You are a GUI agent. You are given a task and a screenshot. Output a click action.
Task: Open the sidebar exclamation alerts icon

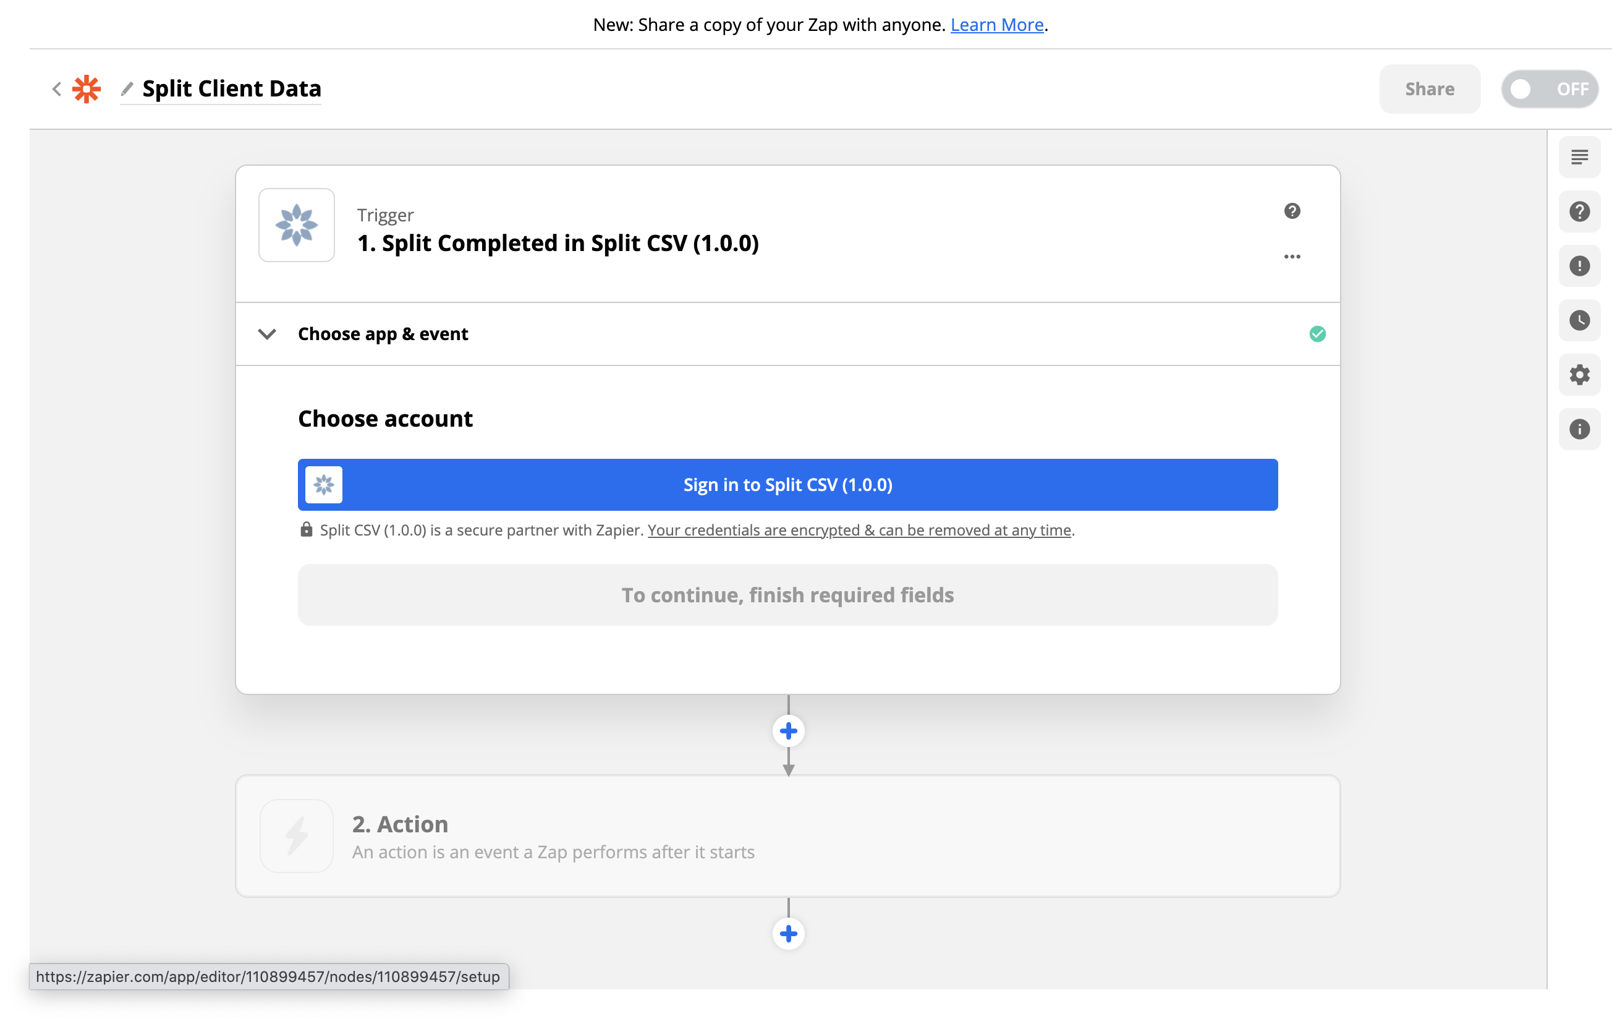tap(1579, 266)
